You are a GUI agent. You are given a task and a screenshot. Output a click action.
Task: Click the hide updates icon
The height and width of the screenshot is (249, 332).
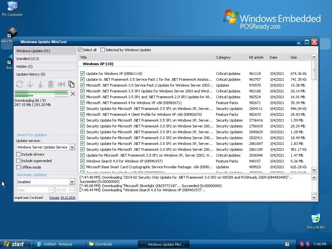point(61,84)
